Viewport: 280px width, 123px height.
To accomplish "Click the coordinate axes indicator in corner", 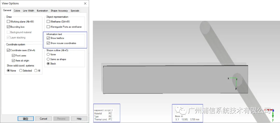I will click(x=271, y=114).
